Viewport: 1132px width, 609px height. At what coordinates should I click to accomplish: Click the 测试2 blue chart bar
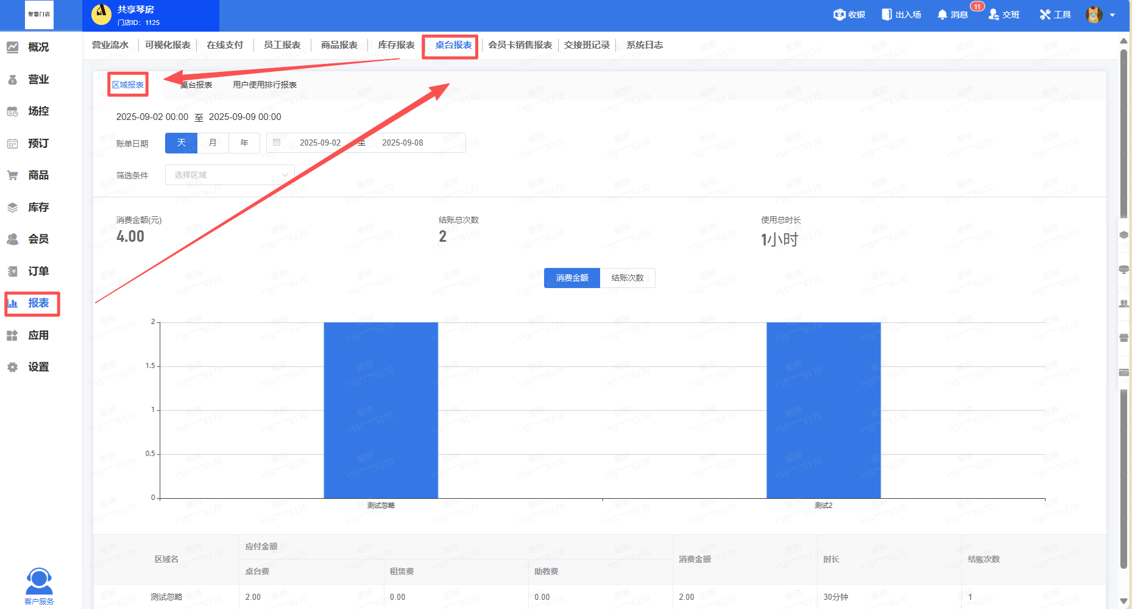point(824,410)
